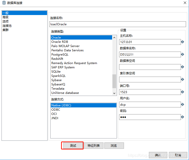Select Oracle connection type

pyautogui.click(x=81, y=37)
